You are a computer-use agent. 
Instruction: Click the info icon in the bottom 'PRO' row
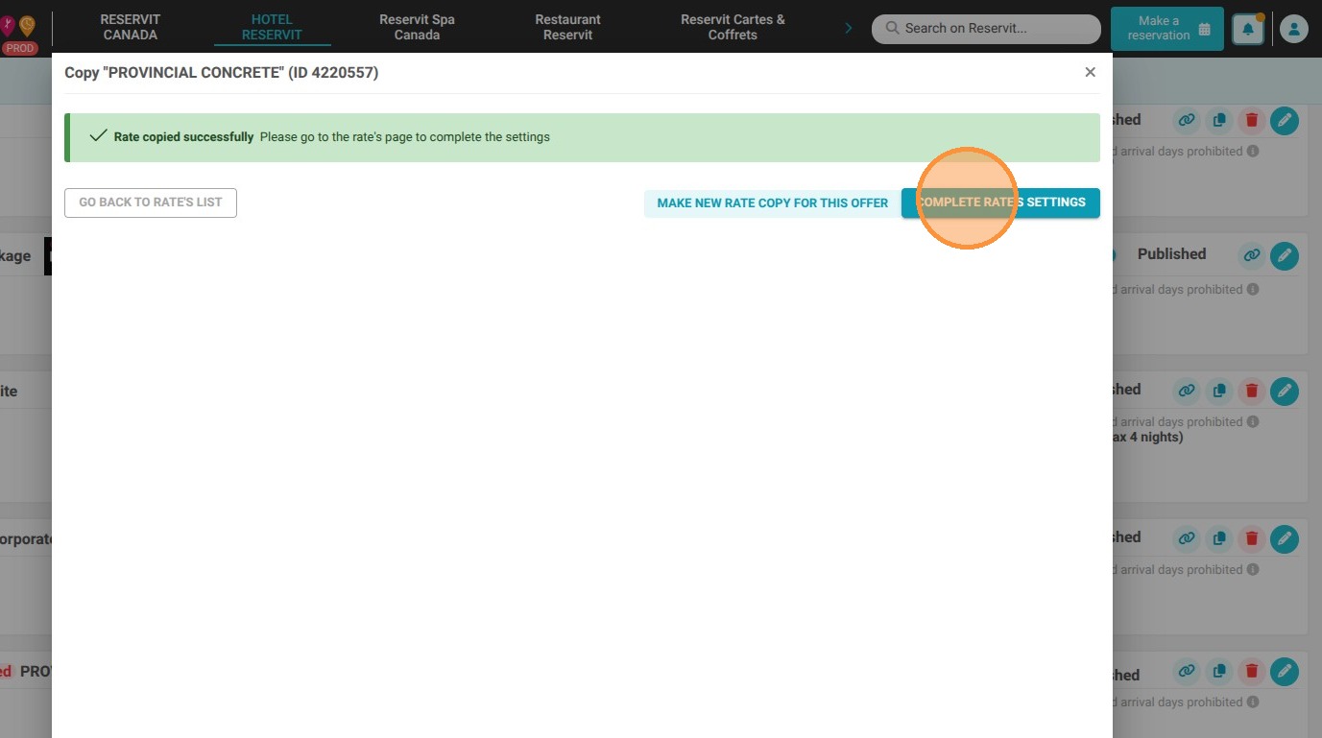[x=1253, y=702]
